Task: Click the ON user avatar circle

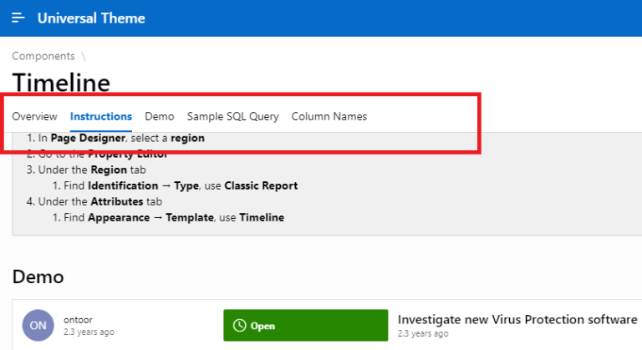Action: [x=38, y=326]
